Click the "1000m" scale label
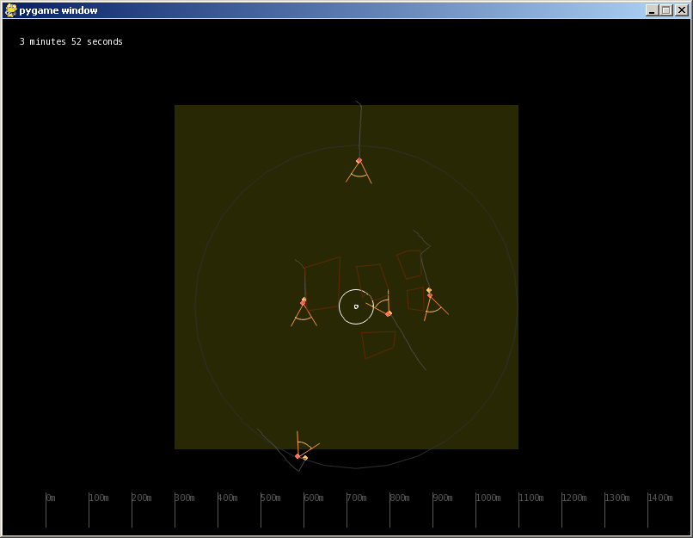 coord(488,498)
